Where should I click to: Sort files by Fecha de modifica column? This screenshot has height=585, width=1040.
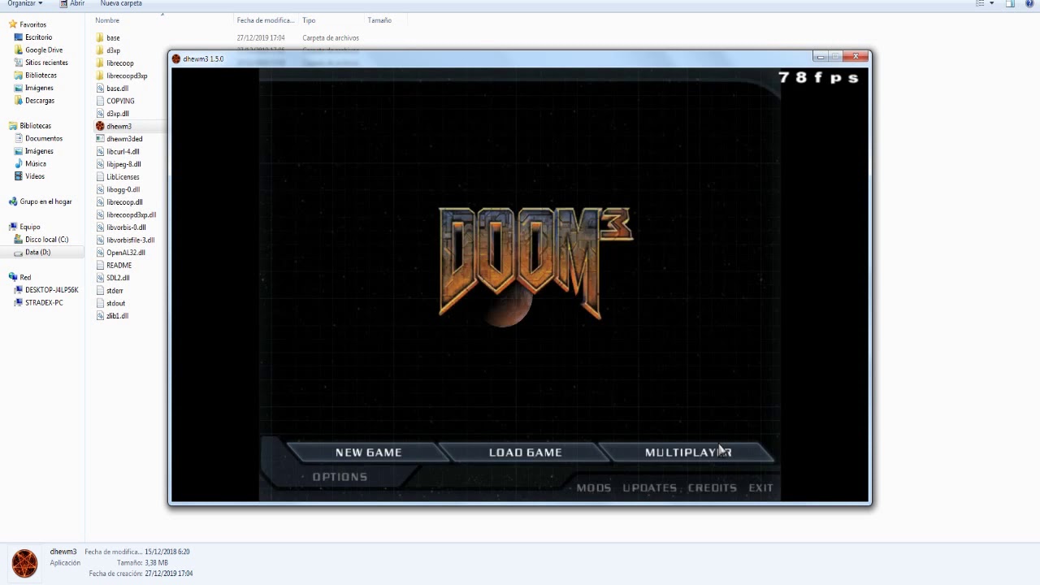tap(265, 20)
